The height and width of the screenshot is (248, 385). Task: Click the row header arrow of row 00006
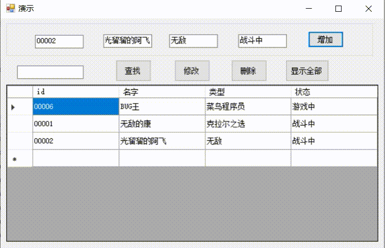(x=20, y=107)
